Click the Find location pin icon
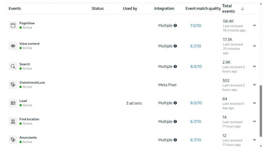 point(13,121)
